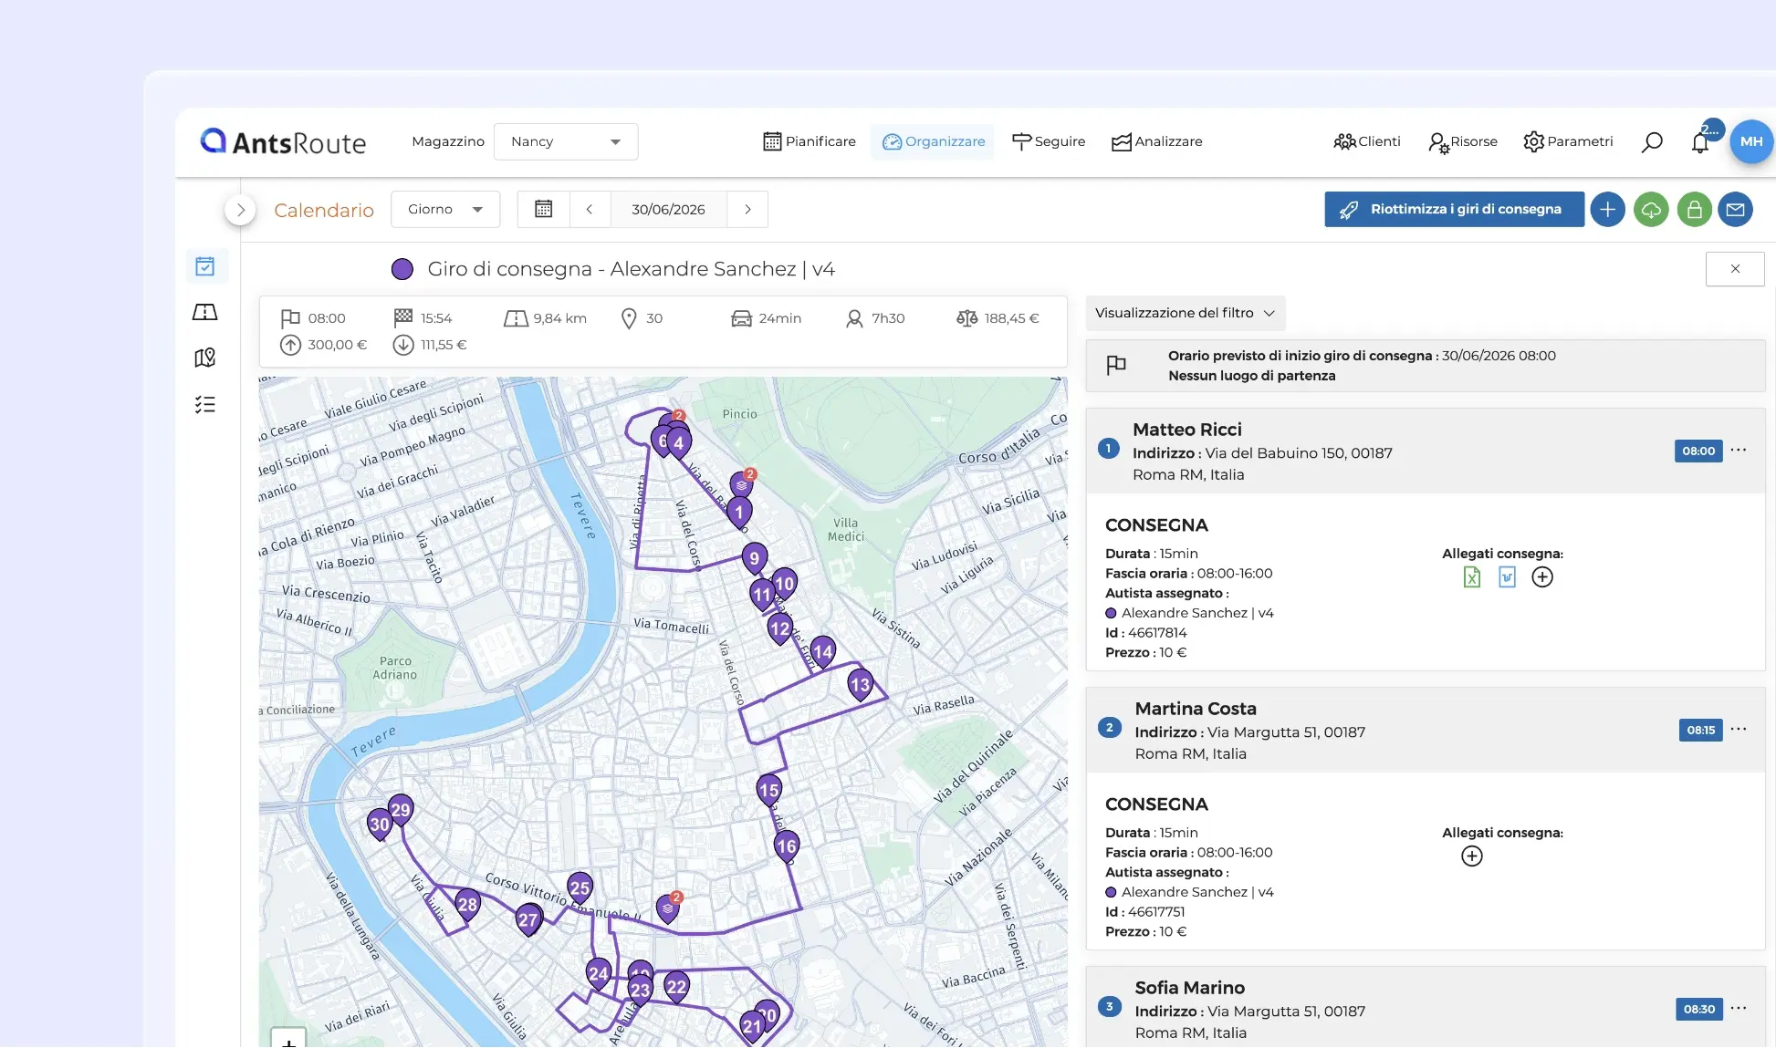The height and width of the screenshot is (1048, 1776).
Task: Open the Excel attachment for Matteo Ricci
Action: click(1471, 576)
